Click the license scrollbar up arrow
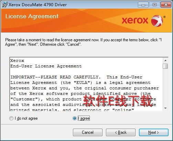Screen dimensions: 173x141 pos(165,61)
